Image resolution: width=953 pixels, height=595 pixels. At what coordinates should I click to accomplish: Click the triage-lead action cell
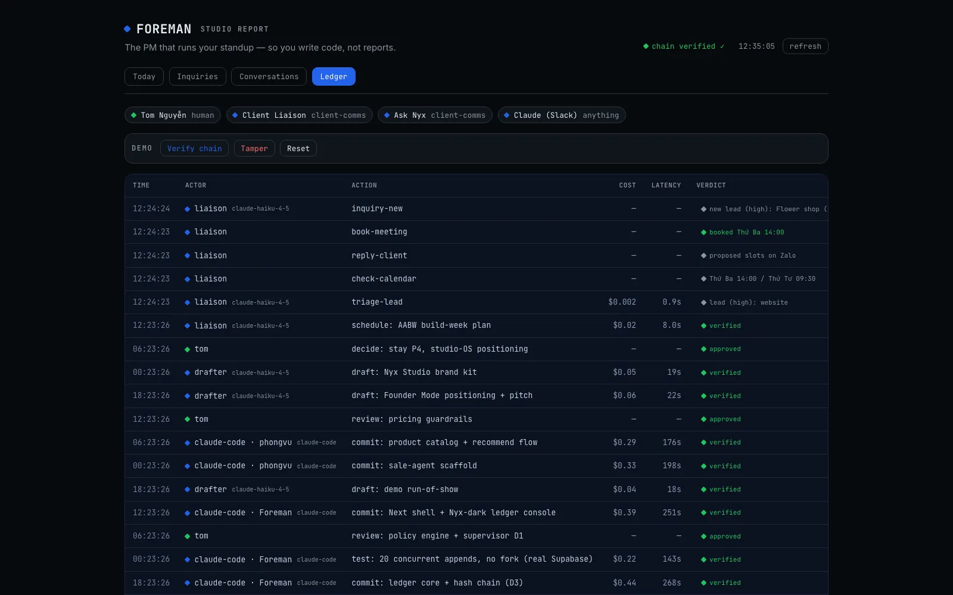[x=377, y=302]
